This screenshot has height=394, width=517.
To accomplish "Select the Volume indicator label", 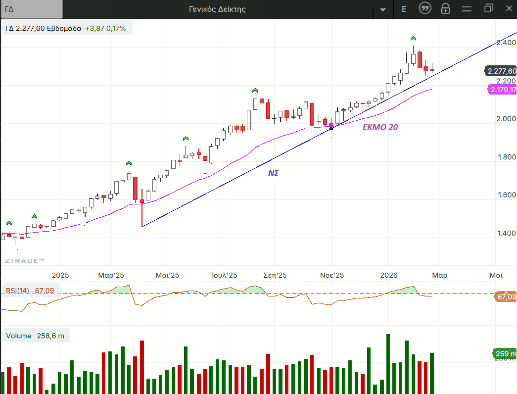I will [35, 336].
